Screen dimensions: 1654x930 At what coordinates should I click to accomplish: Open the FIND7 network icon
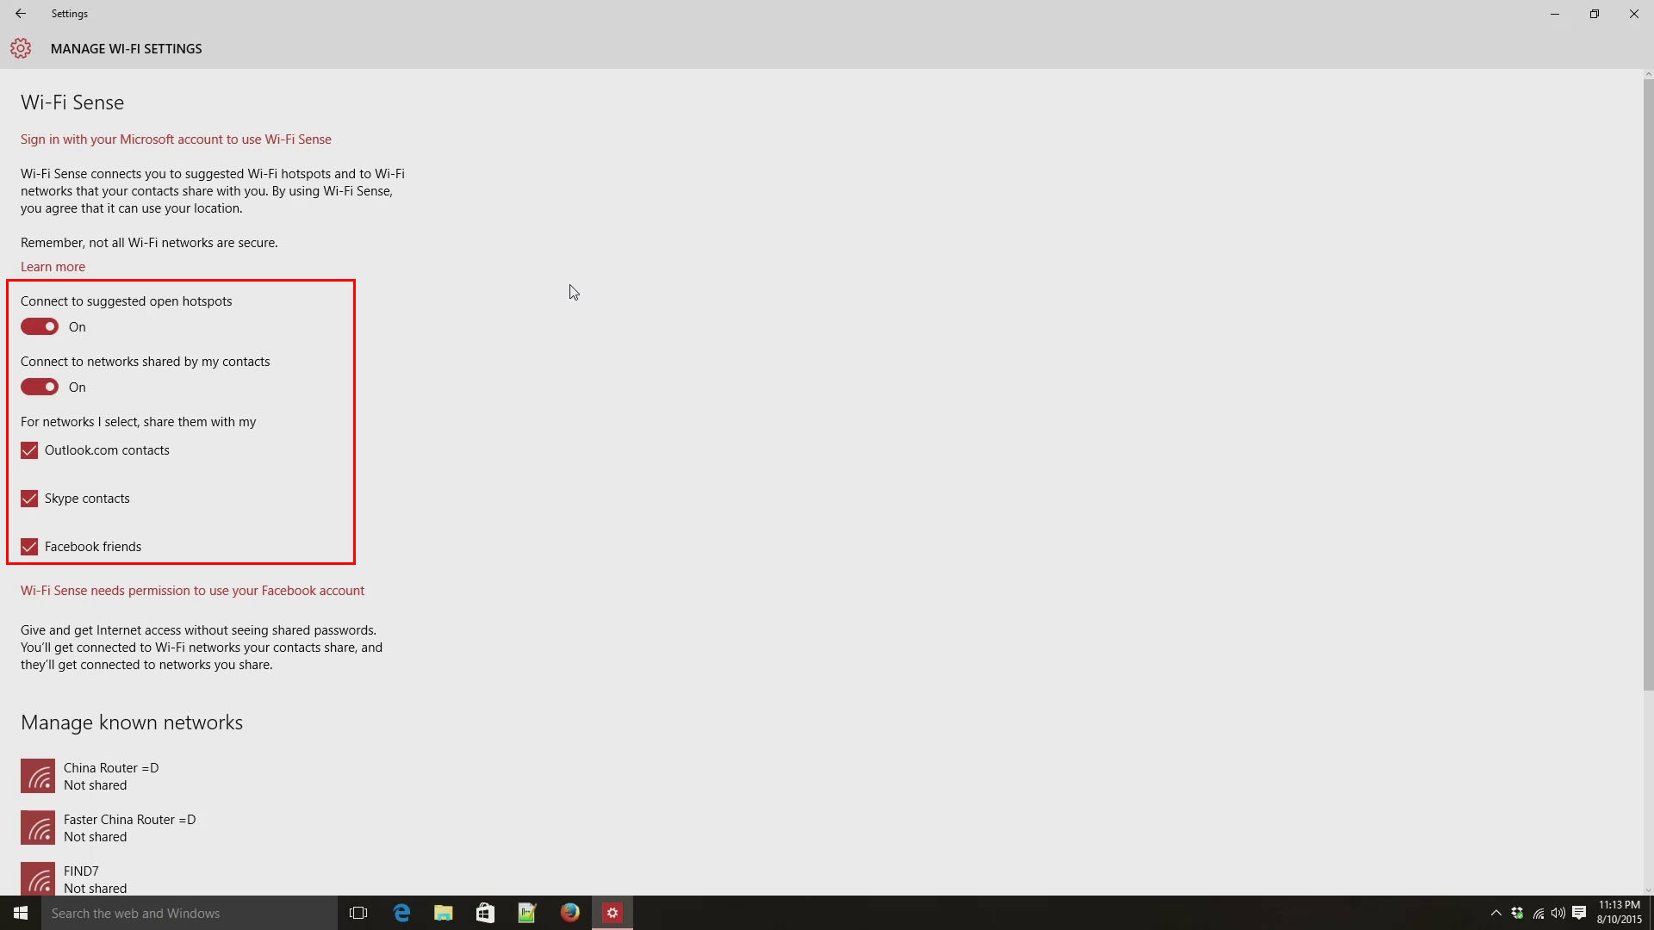click(38, 878)
